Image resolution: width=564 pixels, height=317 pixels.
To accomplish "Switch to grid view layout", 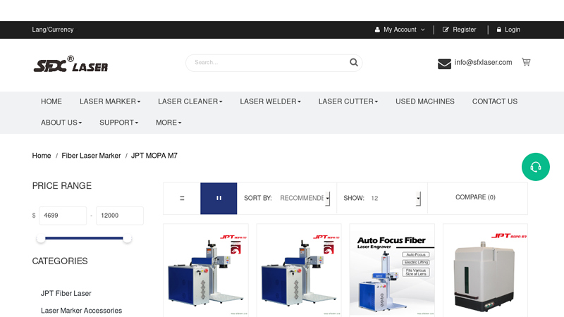I will [219, 198].
